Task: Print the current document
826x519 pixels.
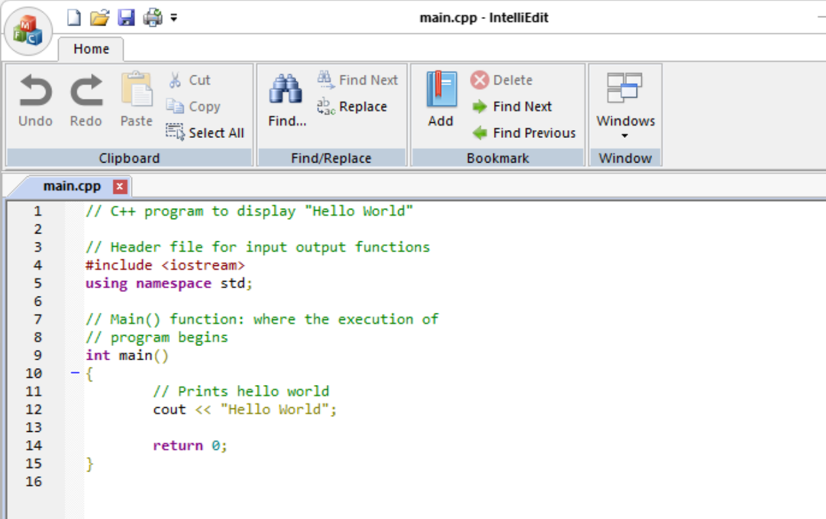Action: click(x=152, y=18)
